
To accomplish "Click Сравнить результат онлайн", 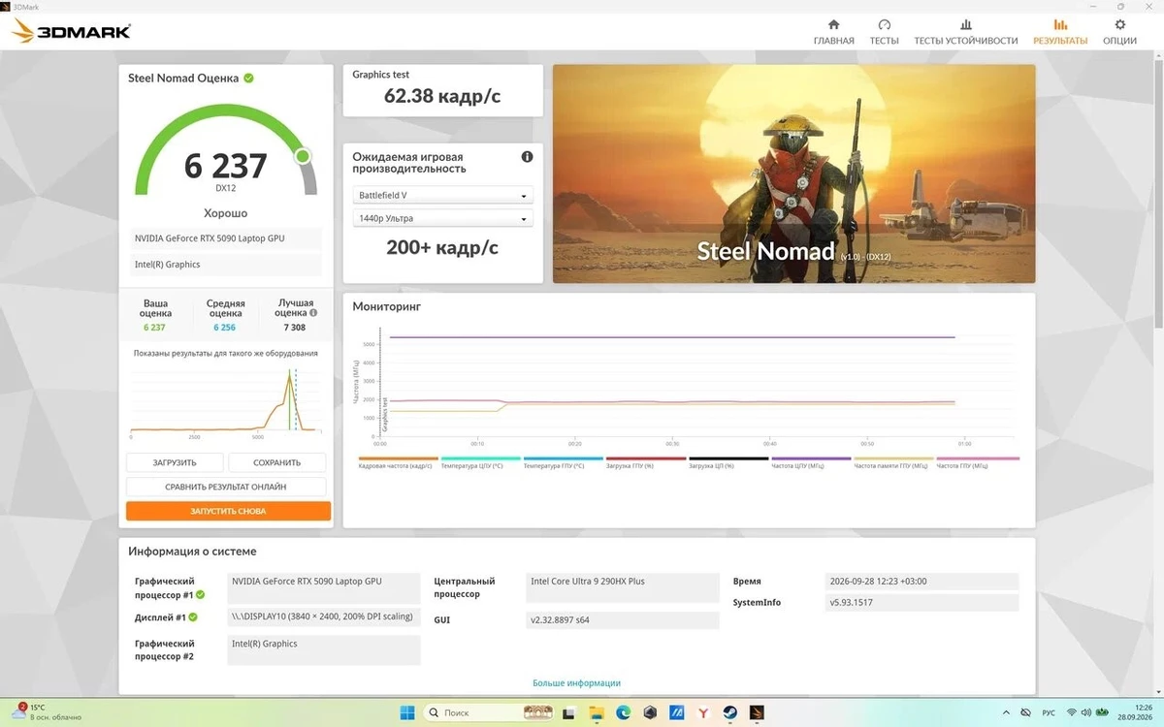I will [x=226, y=487].
